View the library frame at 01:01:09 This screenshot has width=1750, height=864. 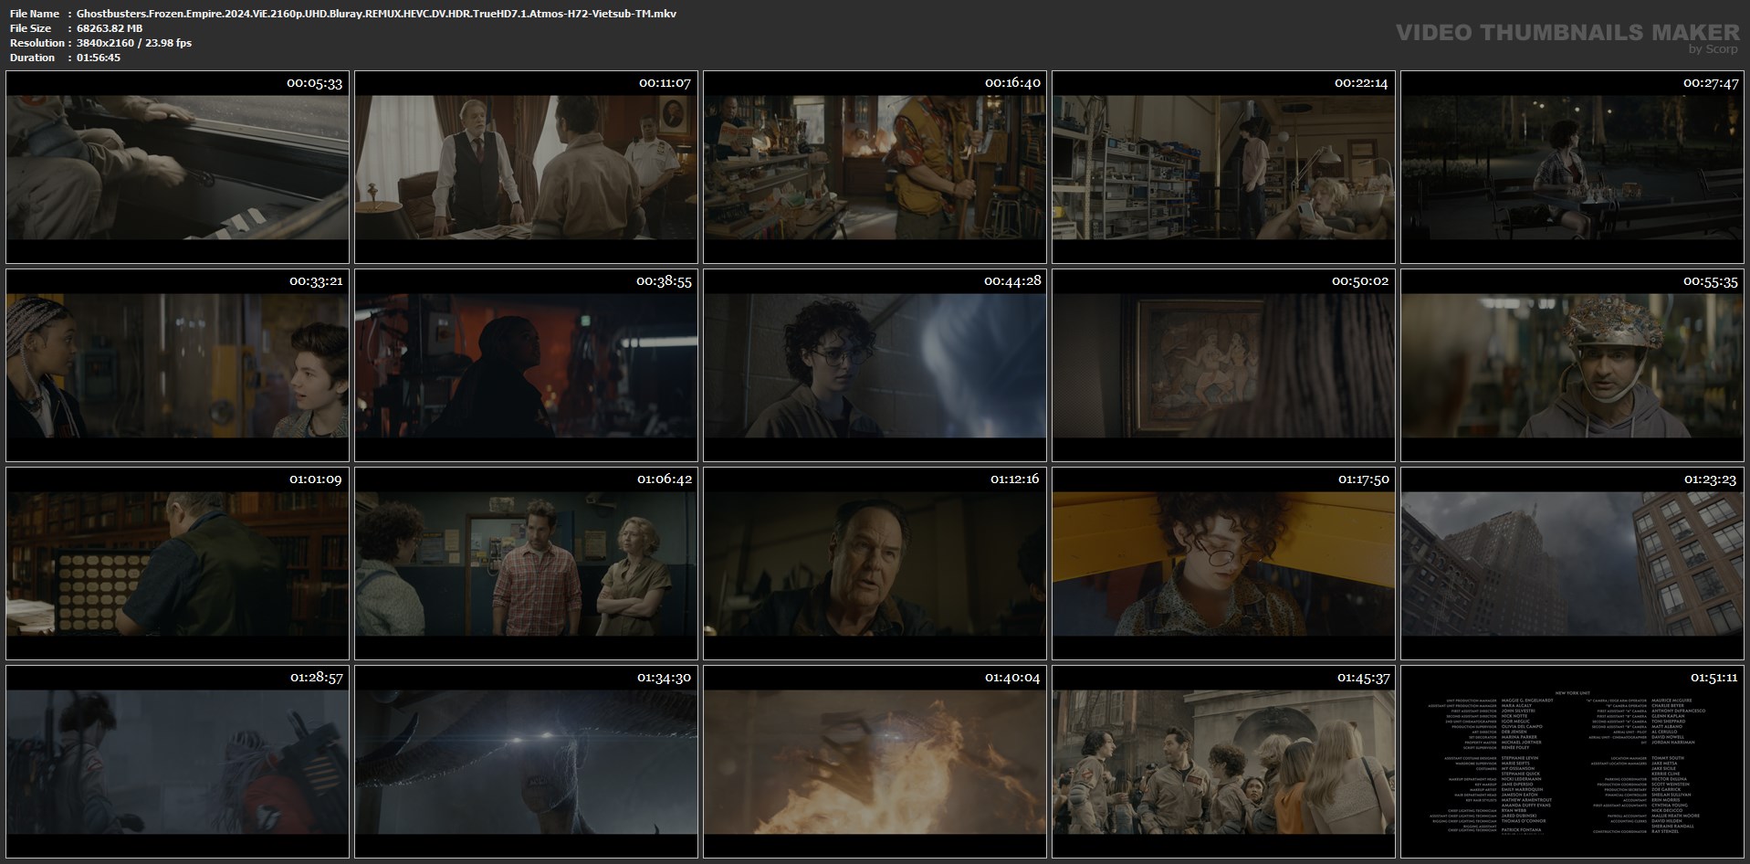point(177,564)
